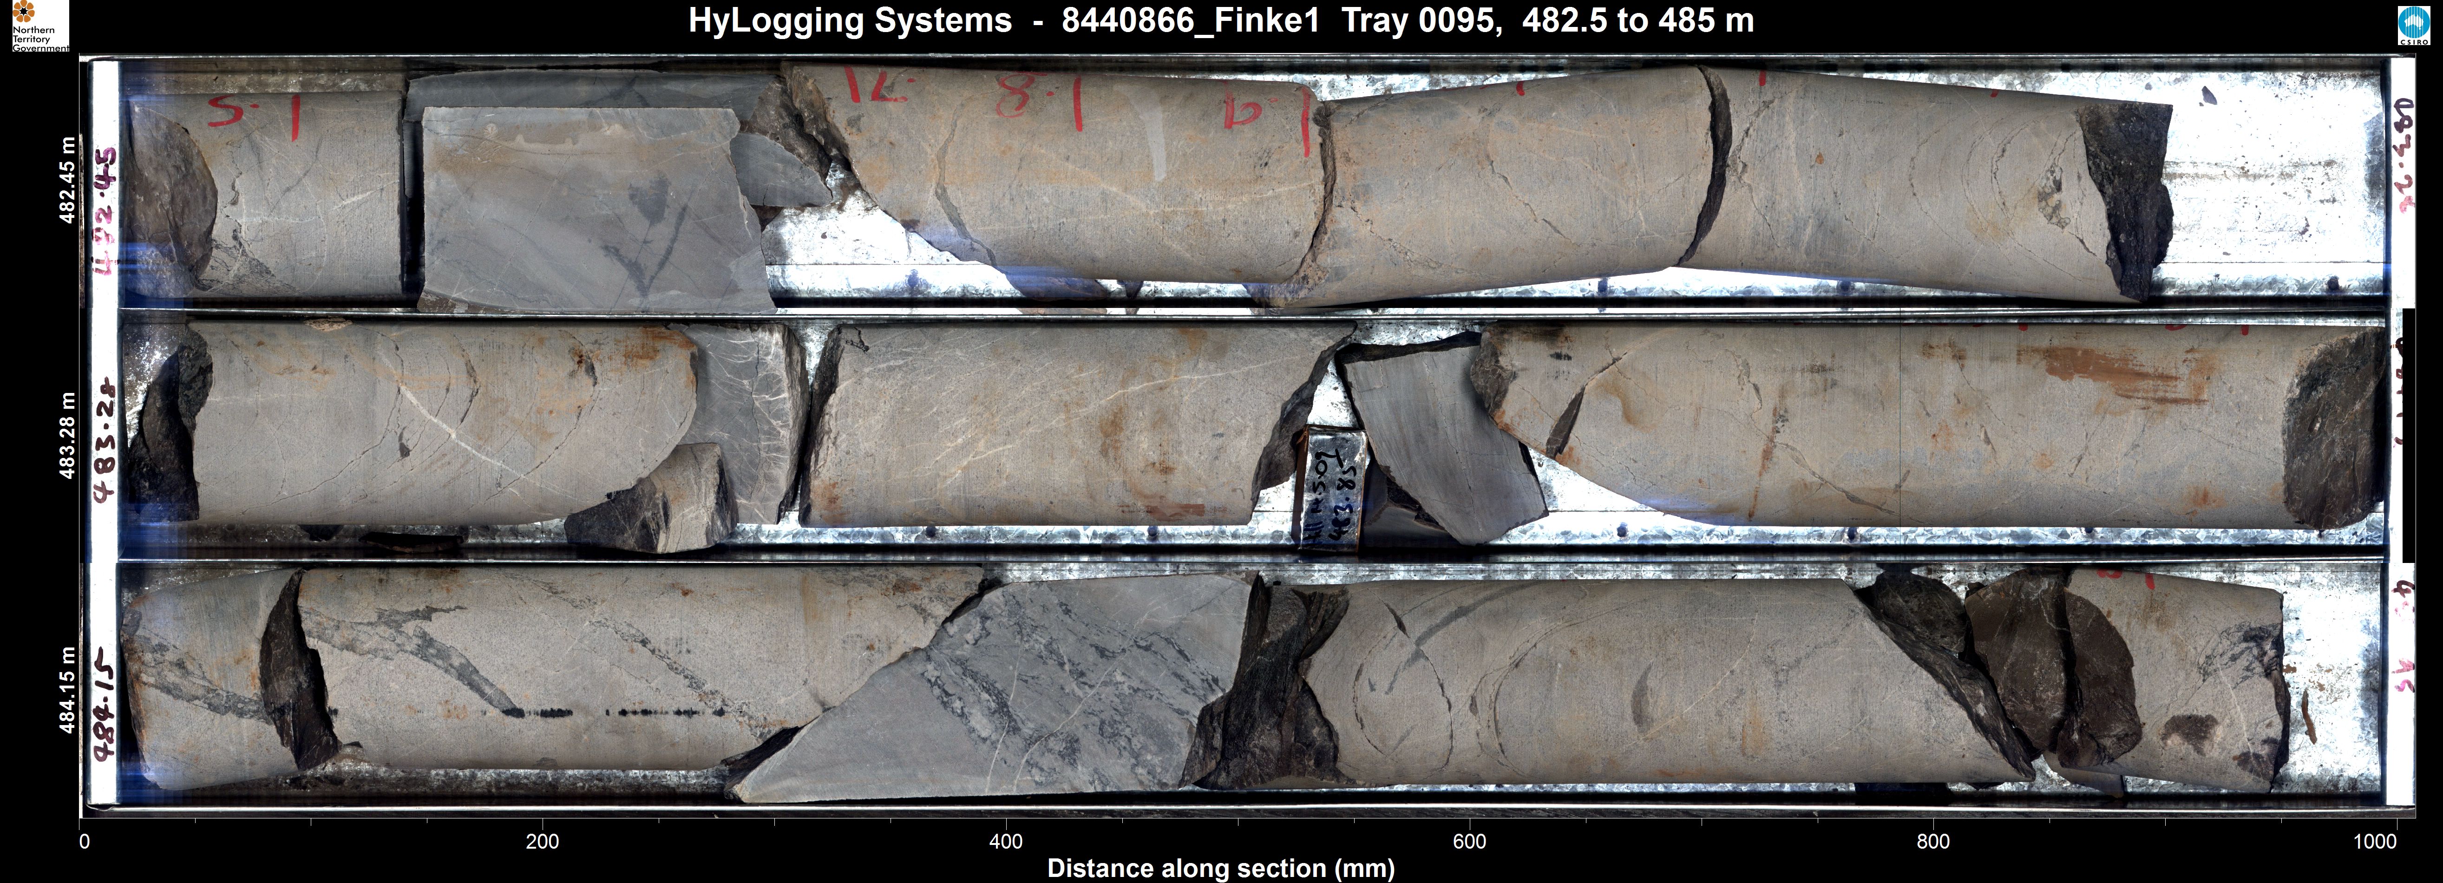Click the 1000 axis tick label
Viewport: 2443px width, 883px height.
point(2375,841)
